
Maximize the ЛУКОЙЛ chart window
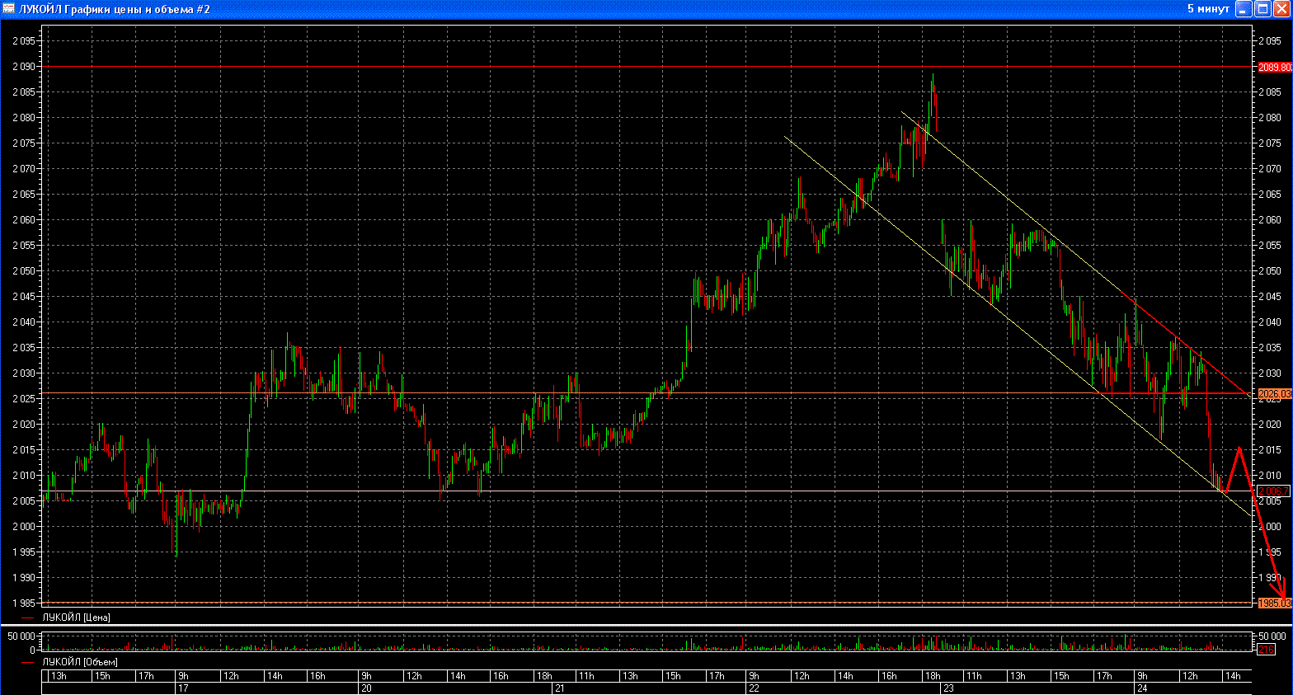pyautogui.click(x=1262, y=9)
